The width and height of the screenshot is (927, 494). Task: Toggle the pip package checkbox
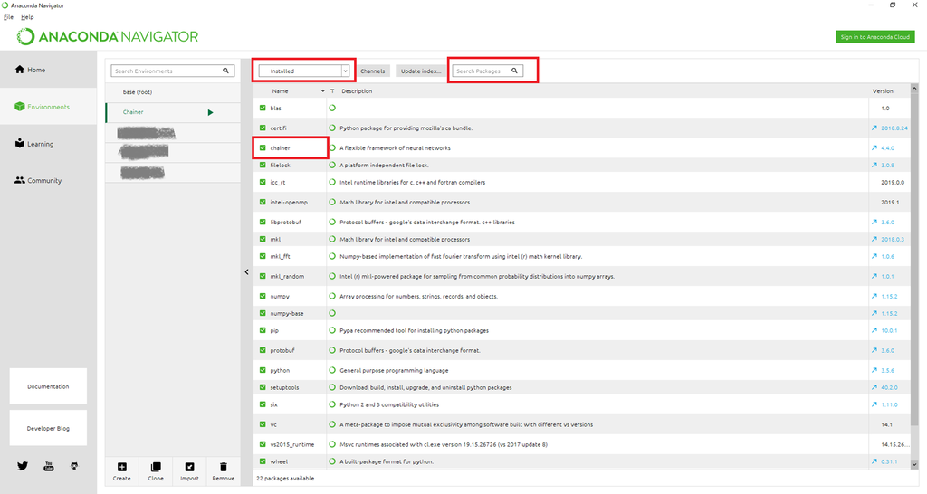[263, 330]
